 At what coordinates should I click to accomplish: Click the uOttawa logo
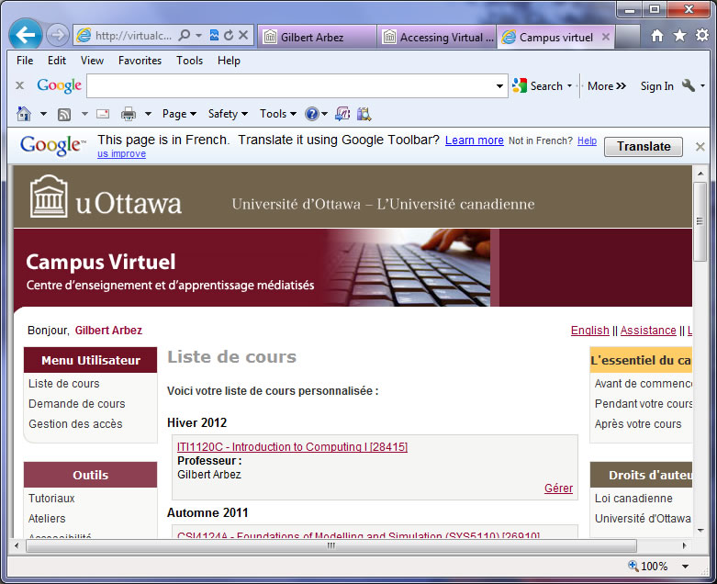[x=106, y=198]
